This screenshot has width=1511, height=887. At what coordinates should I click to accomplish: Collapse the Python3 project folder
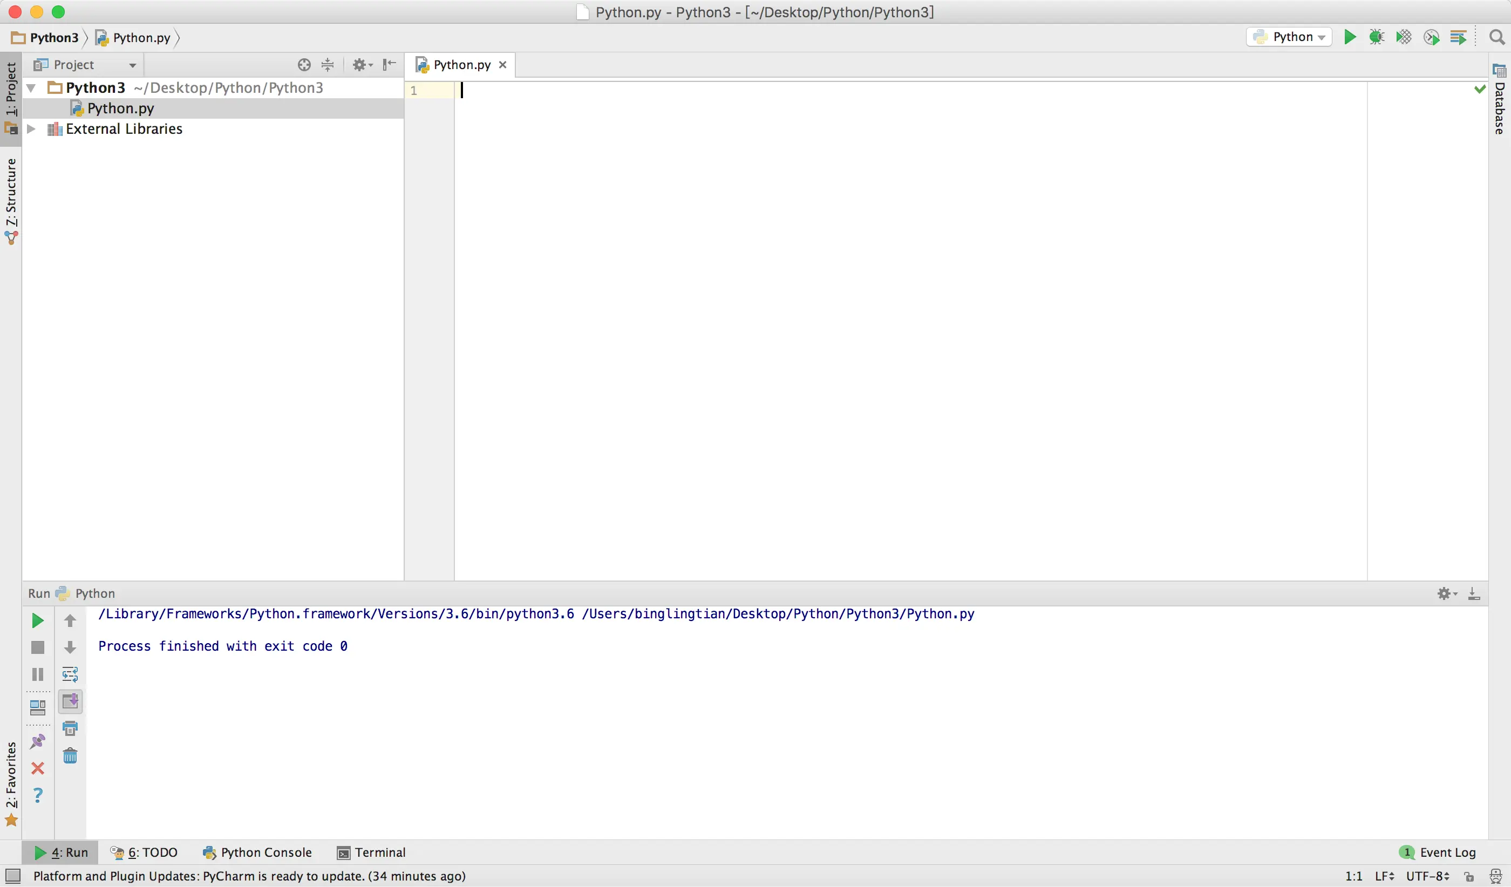pyautogui.click(x=31, y=88)
